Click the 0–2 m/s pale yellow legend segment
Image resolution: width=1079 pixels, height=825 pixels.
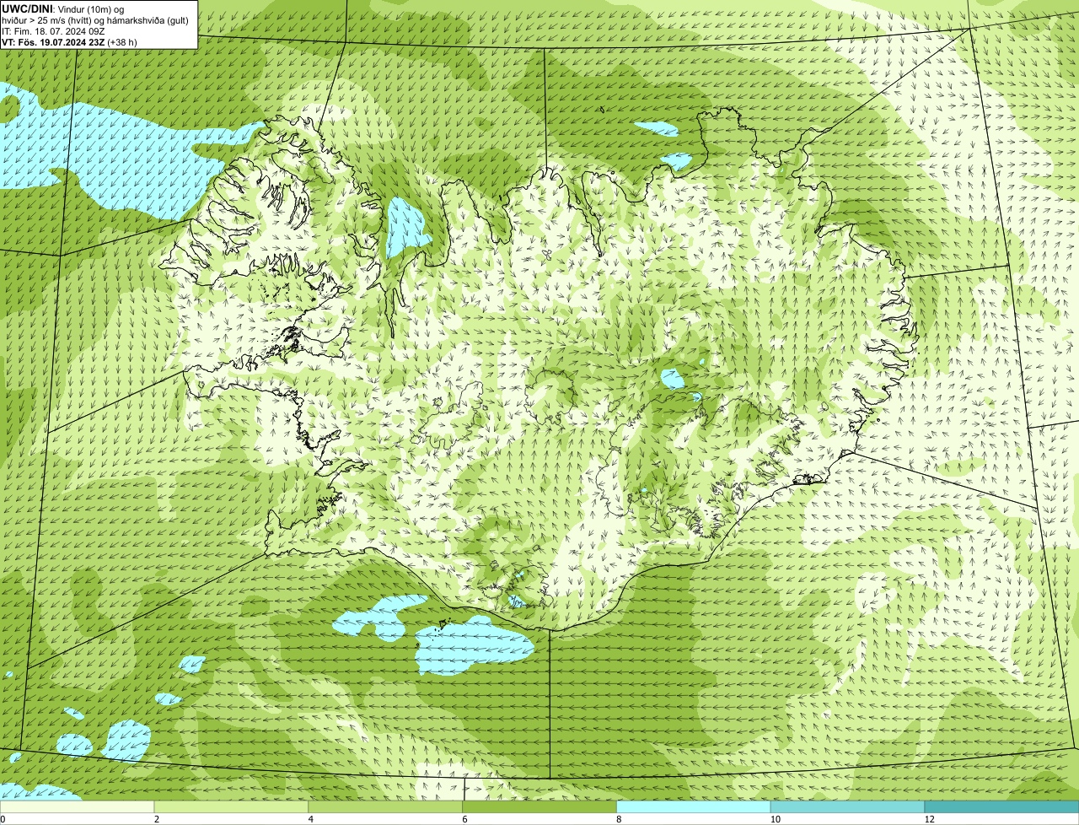tap(77, 807)
